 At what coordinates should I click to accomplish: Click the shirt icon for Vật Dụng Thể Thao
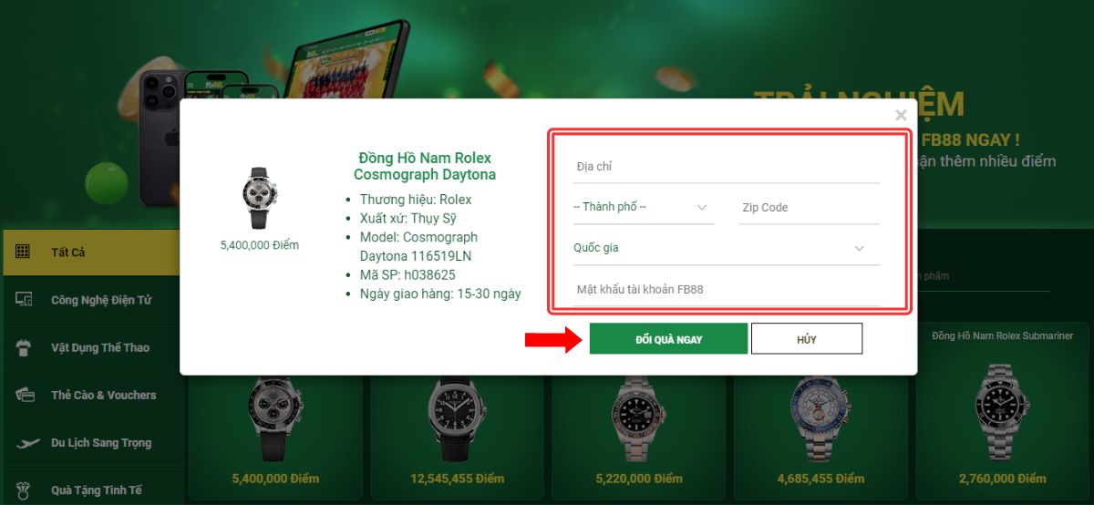pos(24,347)
